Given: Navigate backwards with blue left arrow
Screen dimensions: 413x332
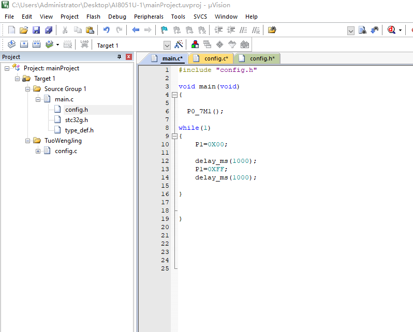Looking at the screenshot, I should point(136,30).
